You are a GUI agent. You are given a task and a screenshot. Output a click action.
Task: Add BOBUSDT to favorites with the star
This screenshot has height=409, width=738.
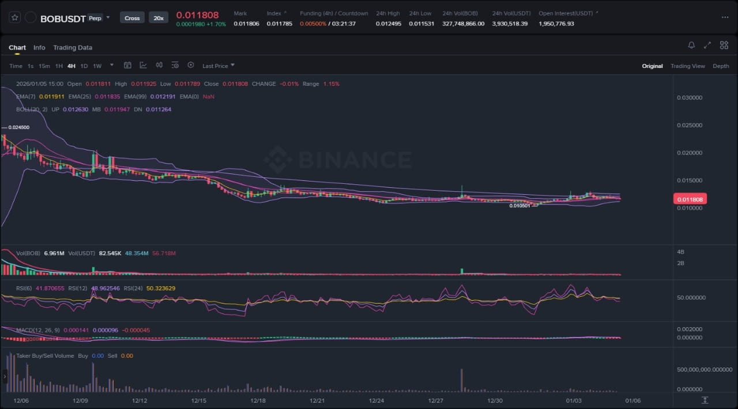coord(15,18)
